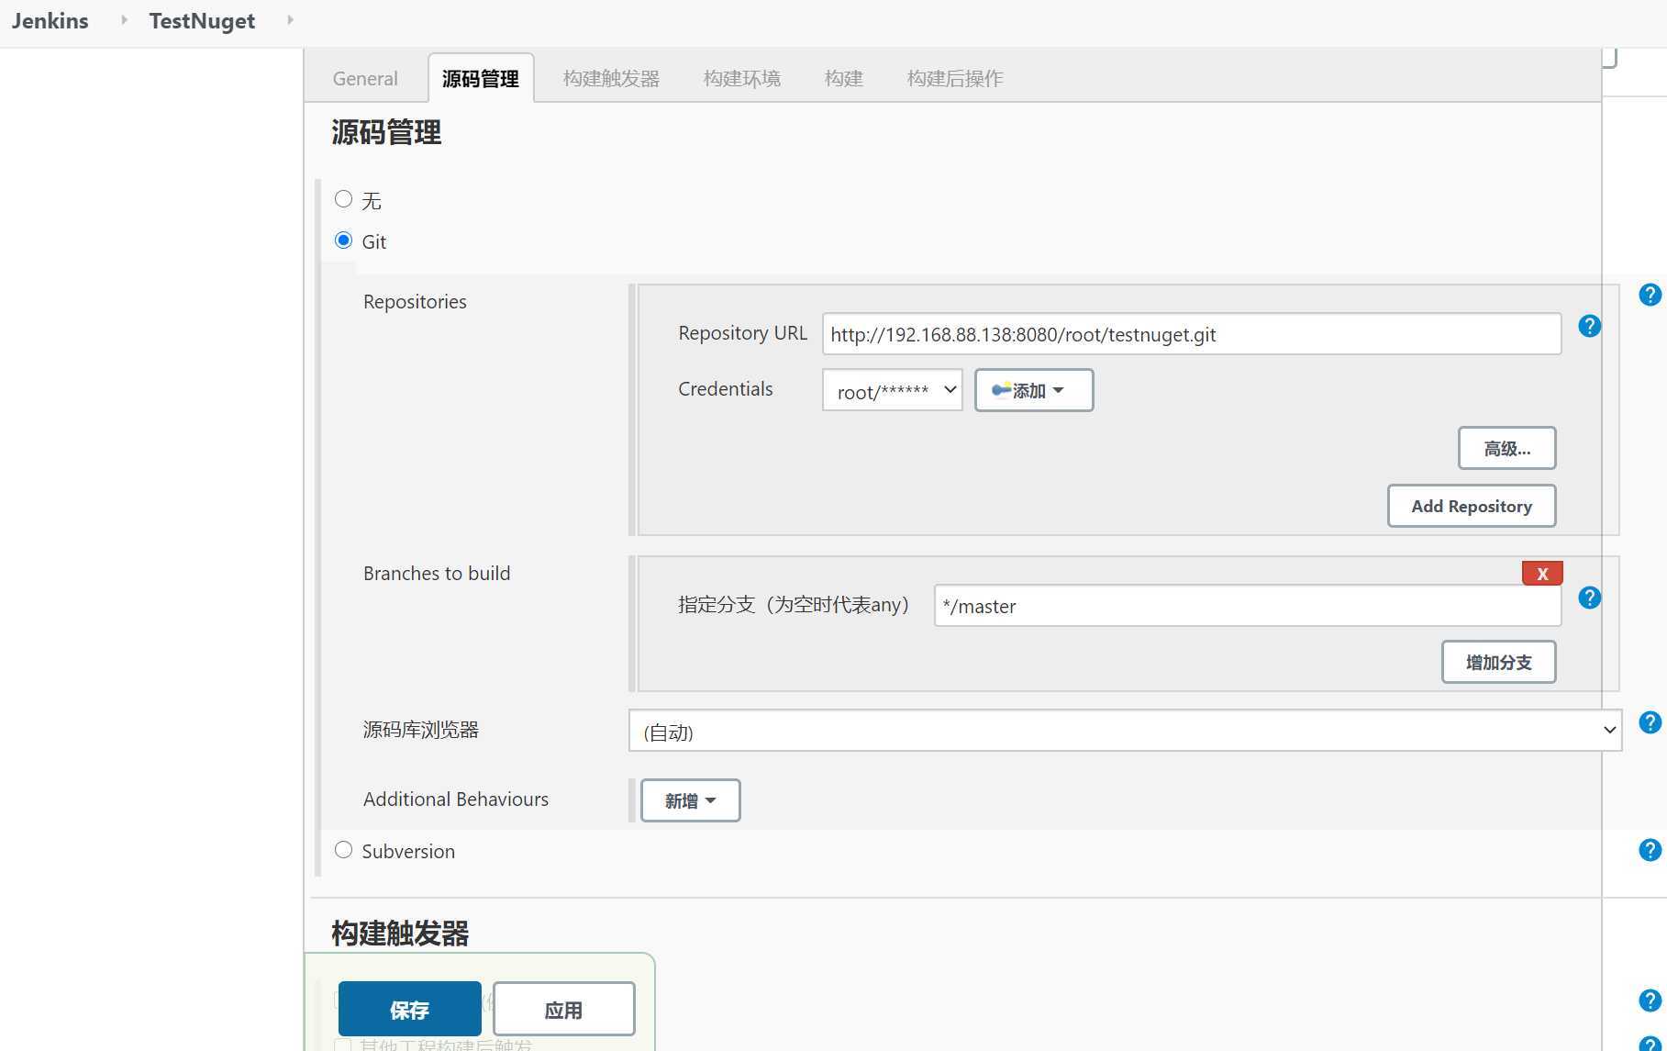This screenshot has height=1051, width=1667.
Task: Open the Credentials root/****** dropdown
Action: click(892, 390)
